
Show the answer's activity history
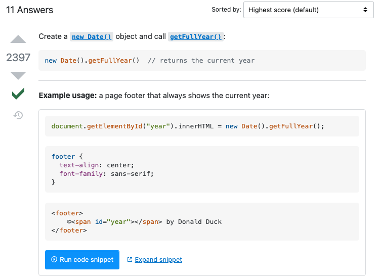tap(18, 115)
